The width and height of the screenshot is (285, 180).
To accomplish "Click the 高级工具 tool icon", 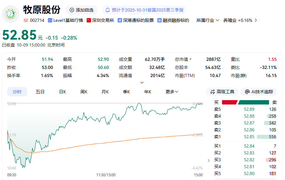I will 212,92.
